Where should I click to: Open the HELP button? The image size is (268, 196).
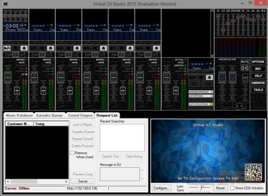coord(258,76)
